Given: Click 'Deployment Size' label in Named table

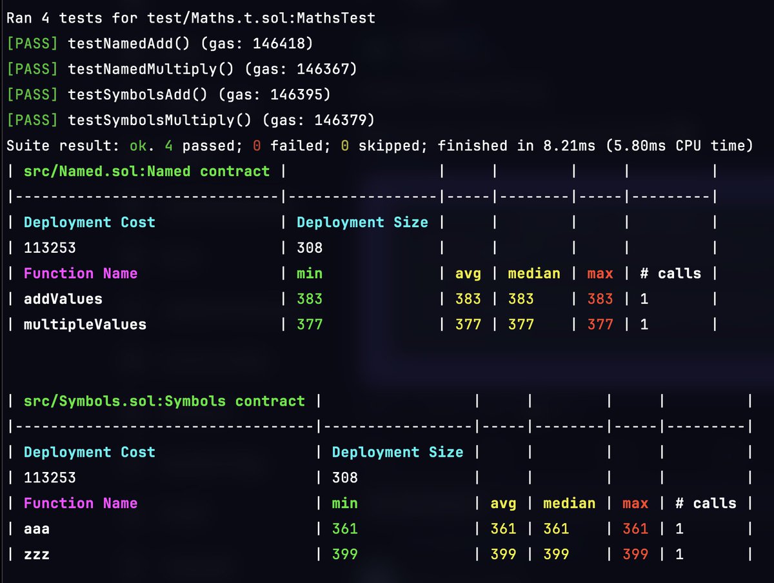Looking at the screenshot, I should [x=362, y=222].
